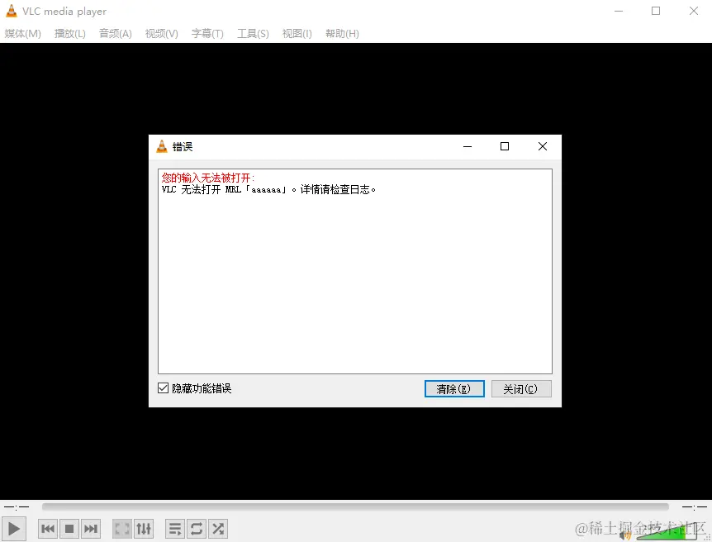
Task: Click the error message mentioning MRL aaaaaa
Action: pyautogui.click(x=268, y=189)
